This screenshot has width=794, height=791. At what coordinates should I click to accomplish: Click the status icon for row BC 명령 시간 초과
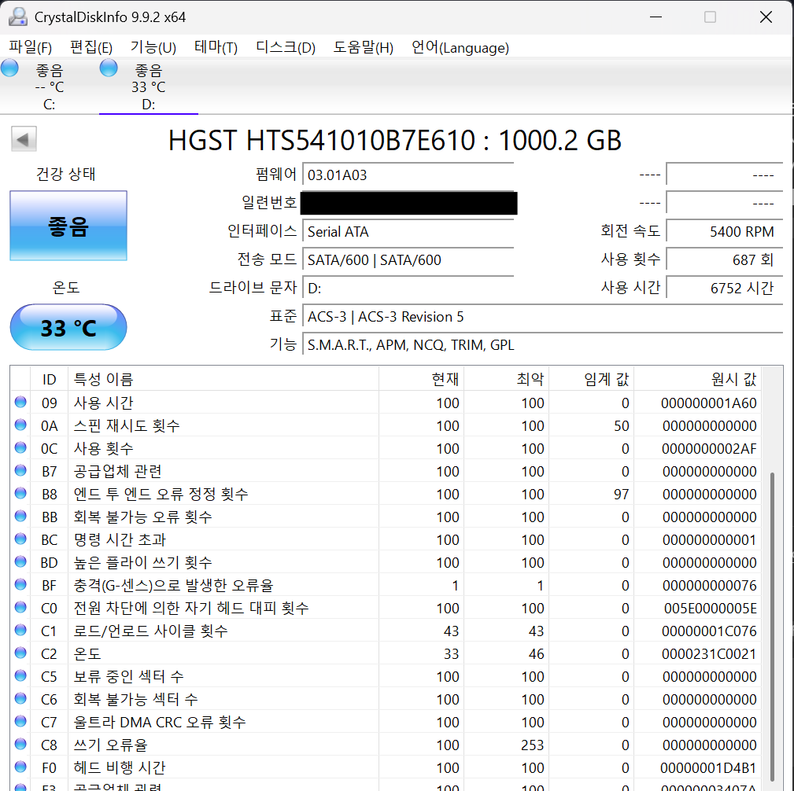click(20, 539)
